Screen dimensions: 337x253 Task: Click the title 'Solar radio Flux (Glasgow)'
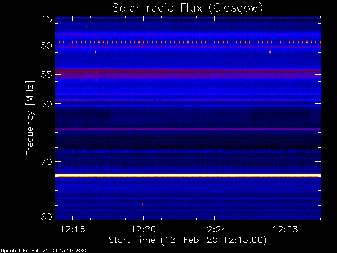pos(187,8)
